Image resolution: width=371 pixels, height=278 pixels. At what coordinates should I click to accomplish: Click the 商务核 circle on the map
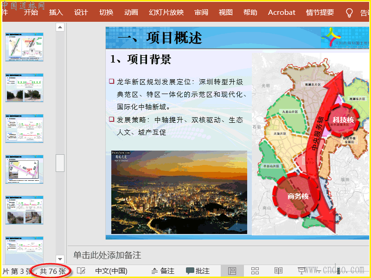pos(296,195)
